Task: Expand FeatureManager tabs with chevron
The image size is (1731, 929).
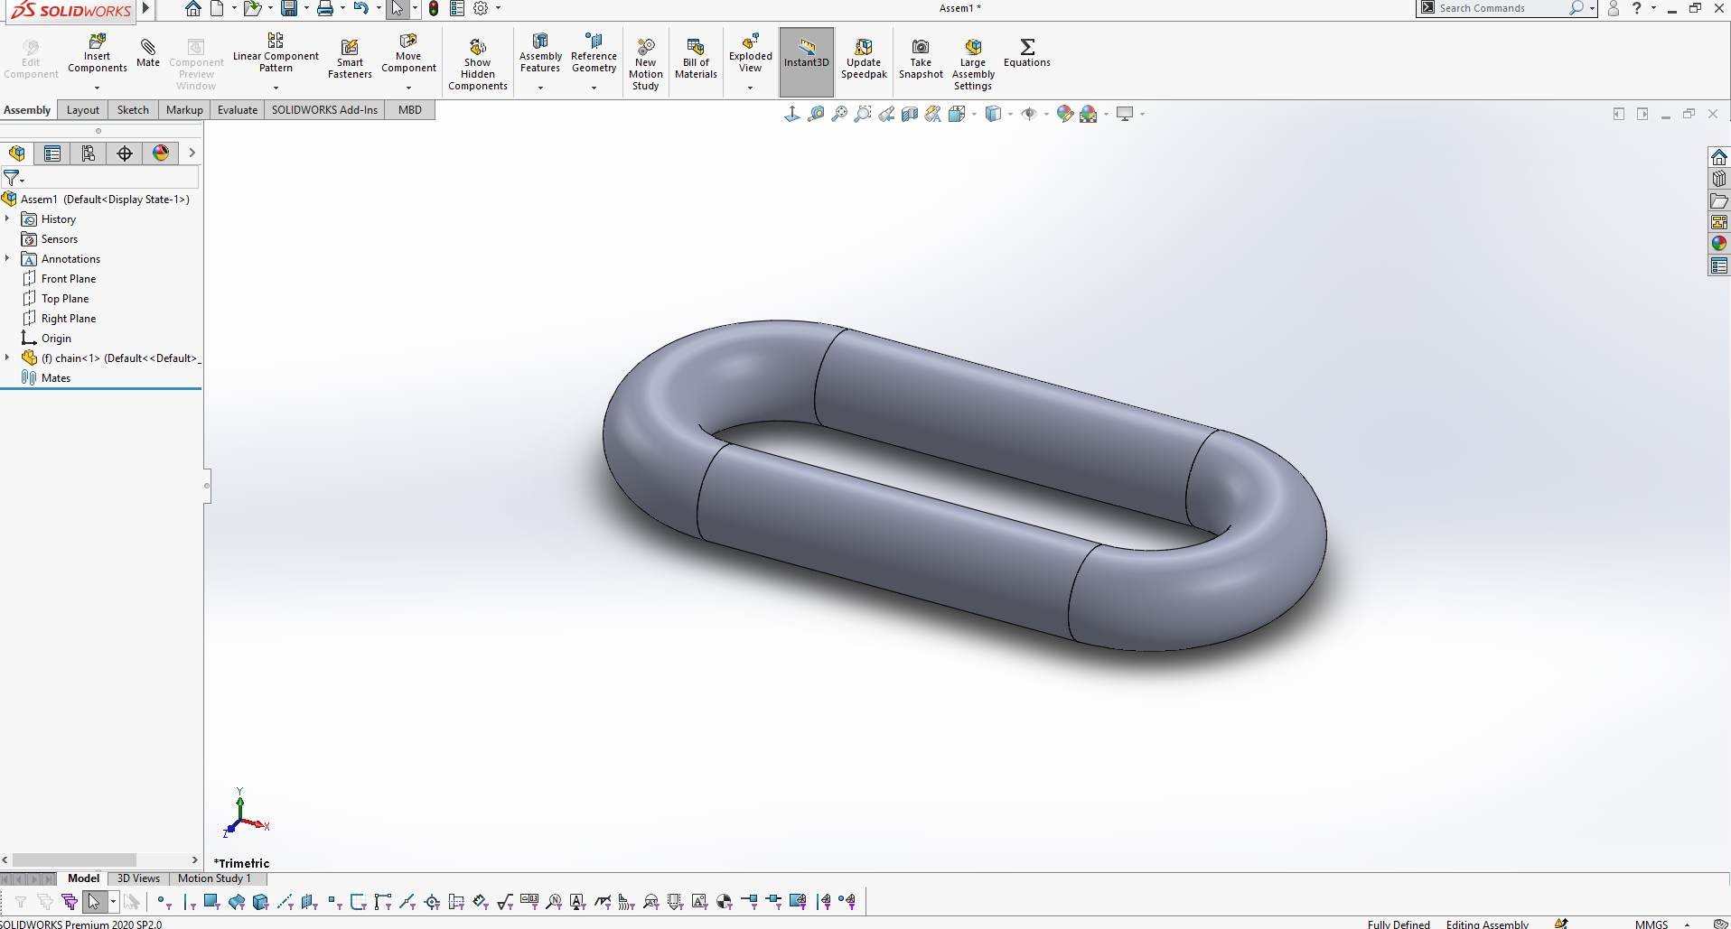Action: [x=192, y=153]
